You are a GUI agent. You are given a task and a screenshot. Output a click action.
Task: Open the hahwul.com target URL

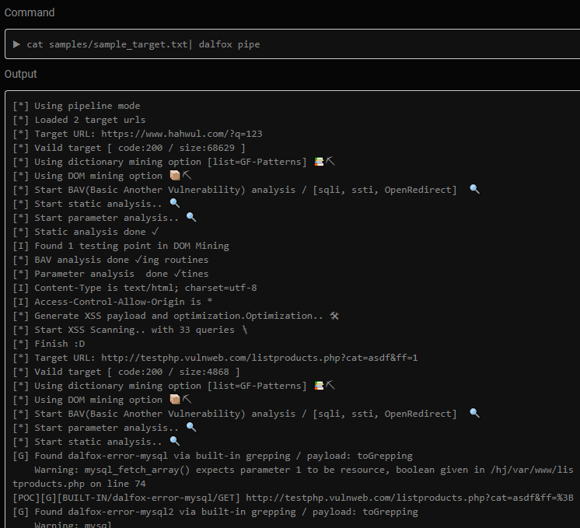pyautogui.click(x=182, y=134)
